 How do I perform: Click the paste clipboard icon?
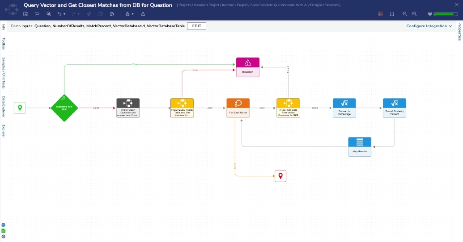[112, 14]
